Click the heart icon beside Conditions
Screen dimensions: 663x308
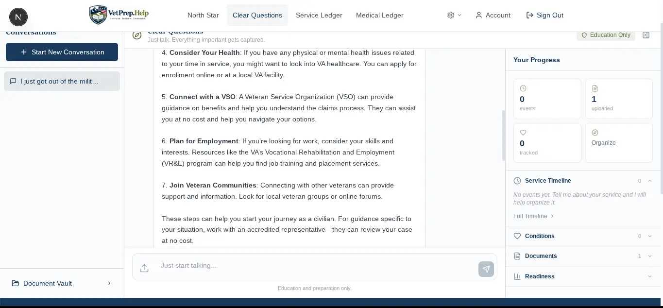pyautogui.click(x=517, y=236)
